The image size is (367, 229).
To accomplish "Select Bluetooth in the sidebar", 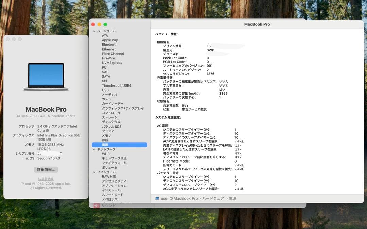I will (x=109, y=45).
